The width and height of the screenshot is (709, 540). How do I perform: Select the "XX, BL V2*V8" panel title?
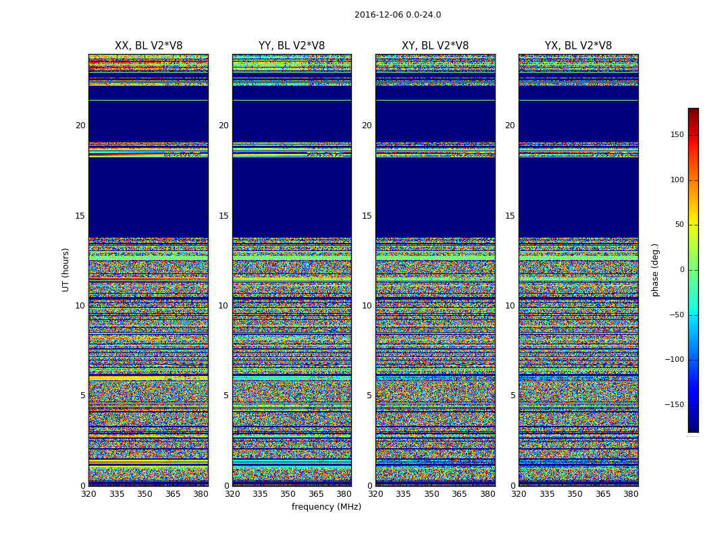pos(148,46)
